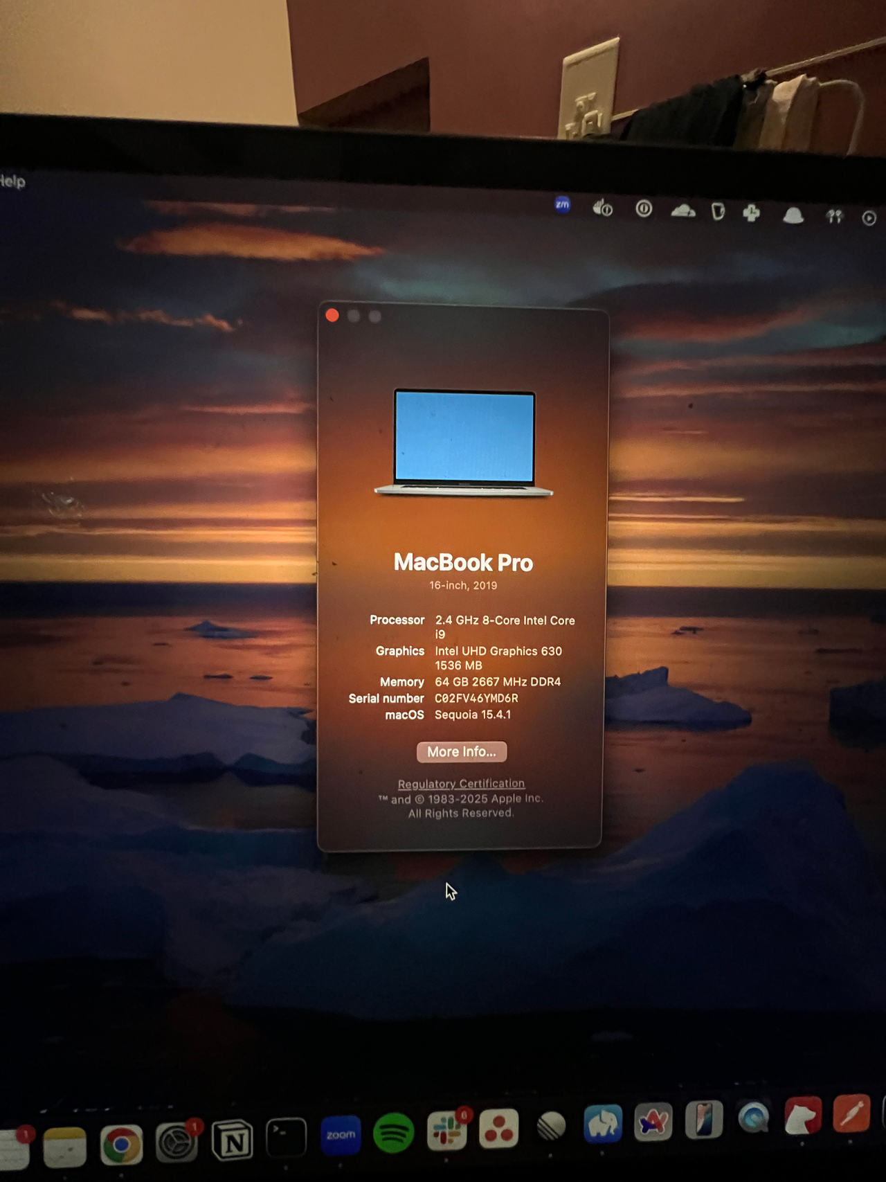Click the serial number C02FV46YMD6R

tap(476, 698)
